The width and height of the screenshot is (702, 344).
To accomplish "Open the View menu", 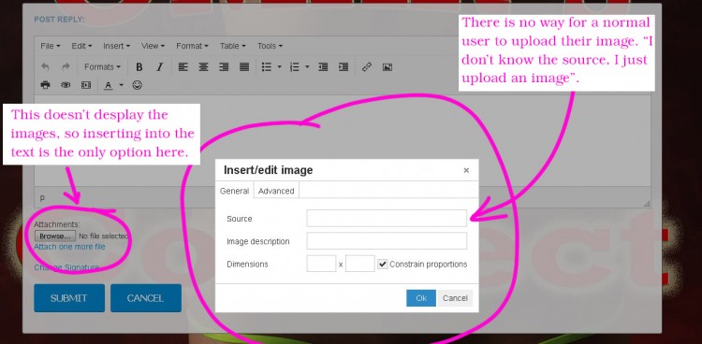I will [153, 46].
